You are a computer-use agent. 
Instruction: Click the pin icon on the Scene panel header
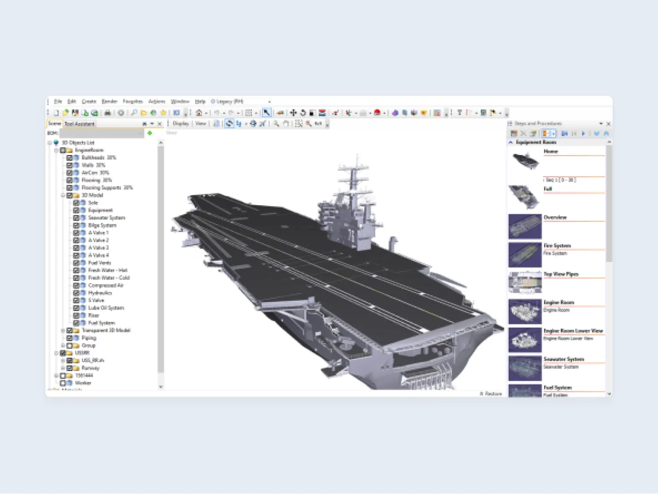[x=145, y=124]
